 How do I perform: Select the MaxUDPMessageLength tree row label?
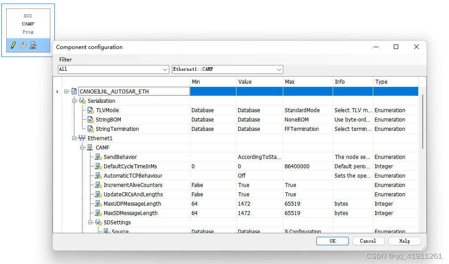coord(132,204)
